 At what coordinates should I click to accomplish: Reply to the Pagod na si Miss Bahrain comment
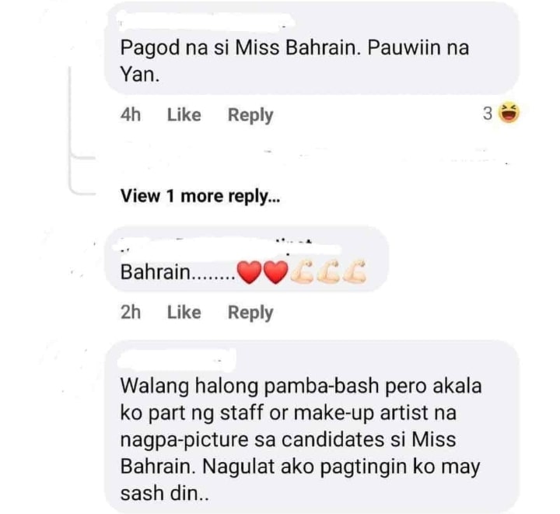click(250, 116)
